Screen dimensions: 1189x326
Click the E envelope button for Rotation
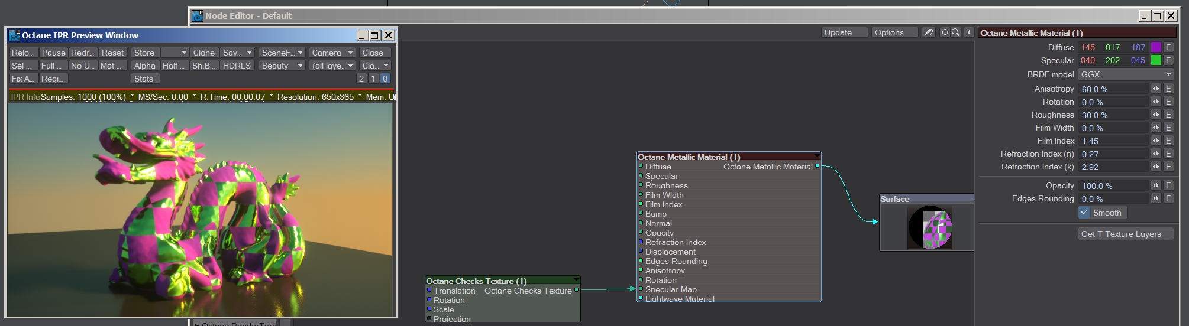tap(1168, 102)
